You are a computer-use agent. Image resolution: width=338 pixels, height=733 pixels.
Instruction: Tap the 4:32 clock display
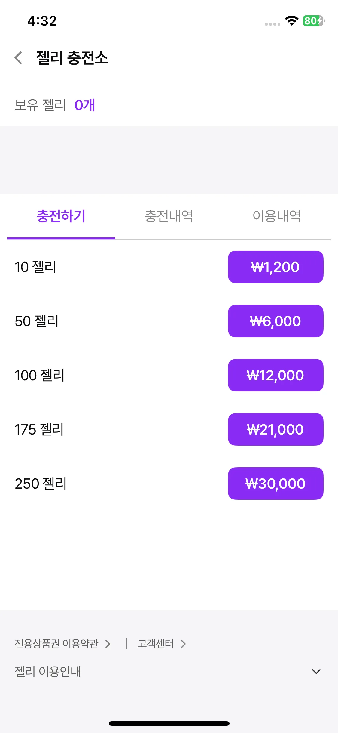[42, 21]
